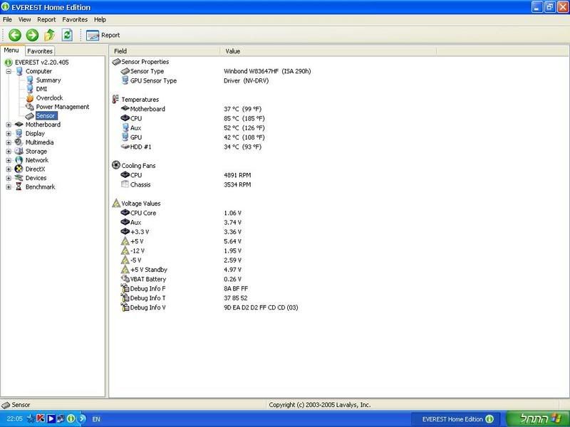
Task: Click the 22:05 clock on the taskbar
Action: pyautogui.click(x=14, y=419)
